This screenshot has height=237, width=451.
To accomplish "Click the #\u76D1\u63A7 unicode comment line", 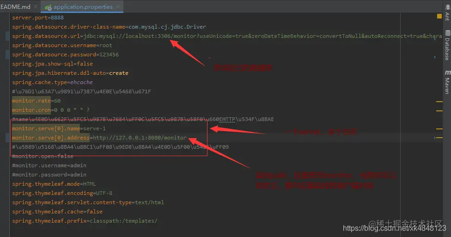I will (81, 91).
